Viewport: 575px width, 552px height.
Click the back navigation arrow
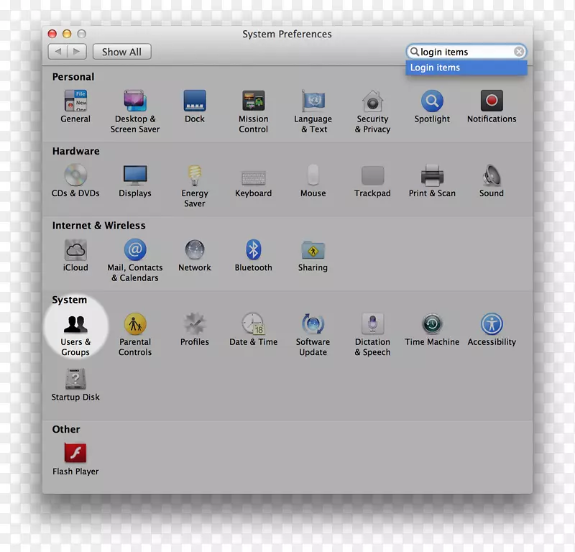[x=57, y=51]
